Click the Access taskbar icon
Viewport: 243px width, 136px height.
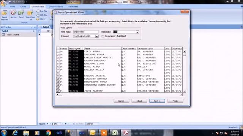[126, 133]
